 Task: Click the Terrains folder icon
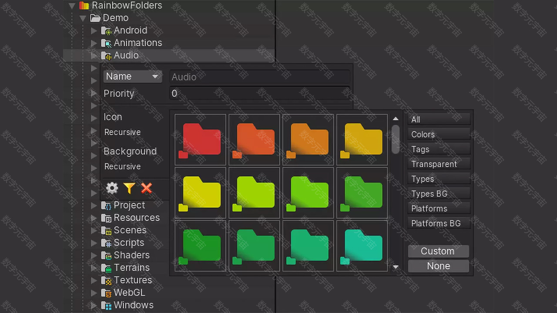click(x=106, y=268)
